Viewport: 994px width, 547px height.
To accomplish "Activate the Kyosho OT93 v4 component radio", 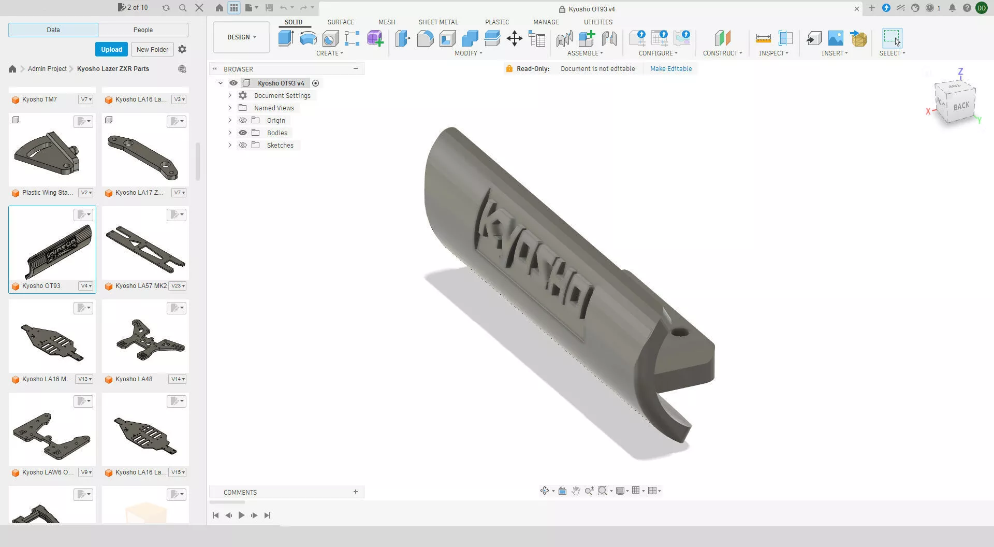I will (315, 83).
